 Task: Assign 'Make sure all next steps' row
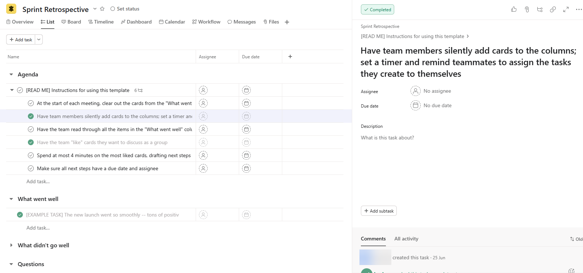pos(203,168)
